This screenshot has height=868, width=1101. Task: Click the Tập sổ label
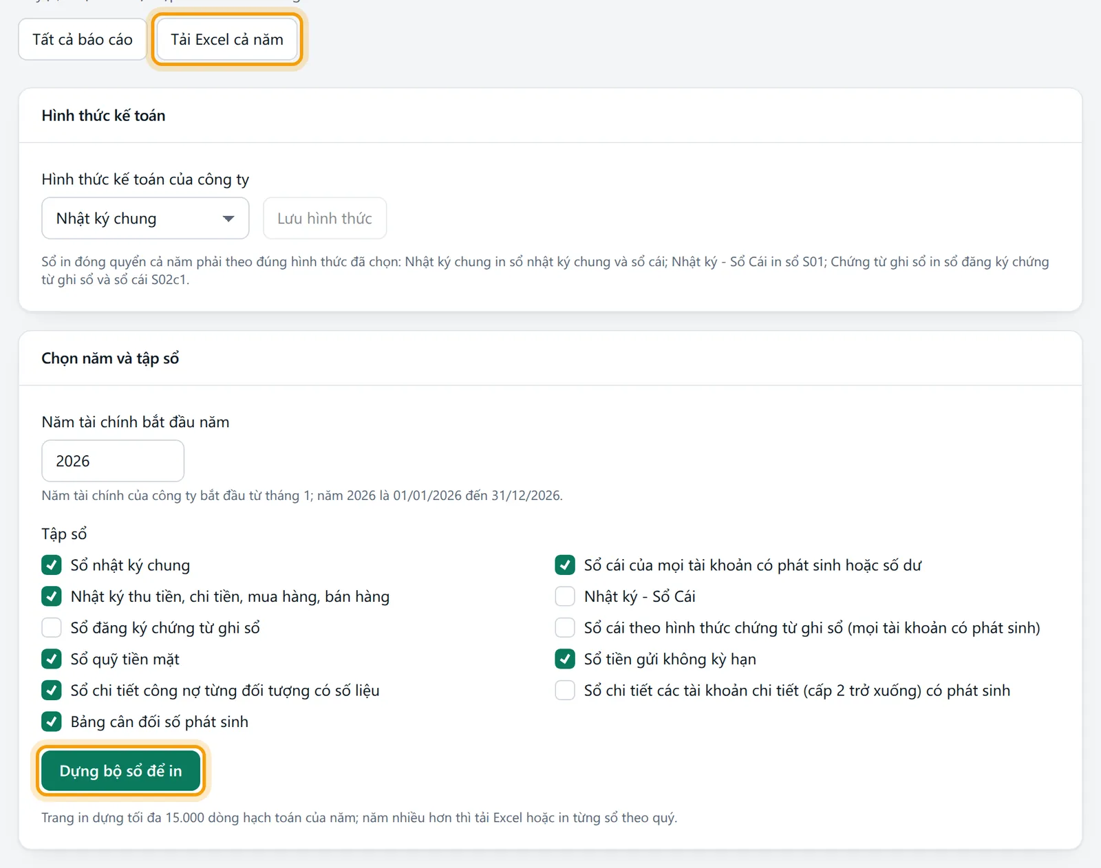(64, 534)
